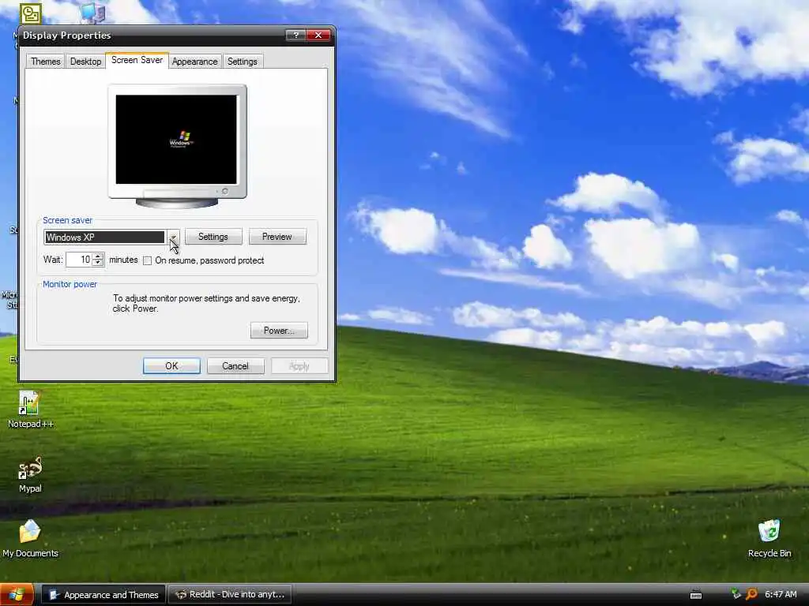This screenshot has height=606, width=809.
Task: Expand the screen saver dropdown list
Action: (173, 237)
